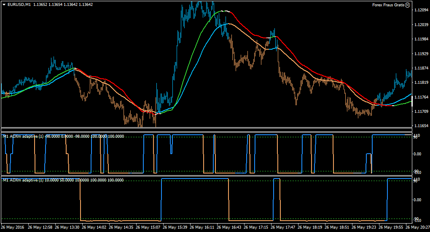Click the 1.11874 price on the scale
This screenshot has width=430, height=232.
pyautogui.click(x=422, y=68)
